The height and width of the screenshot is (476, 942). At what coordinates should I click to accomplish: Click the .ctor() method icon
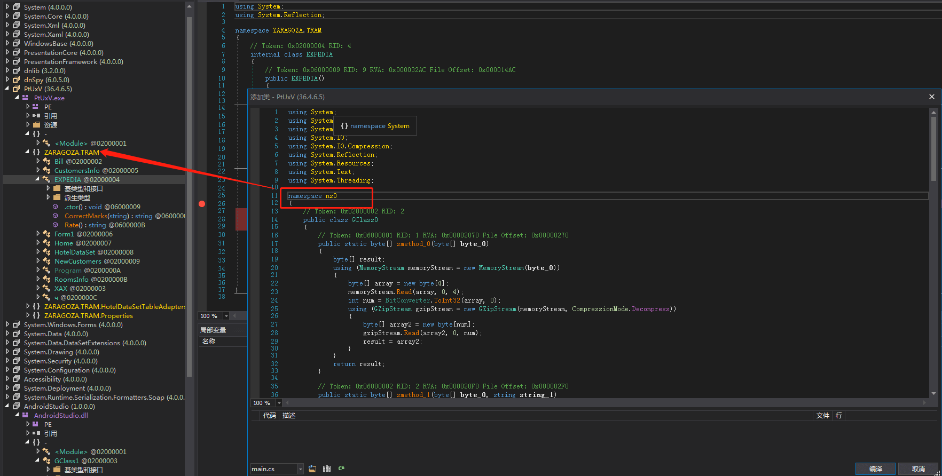(x=56, y=207)
